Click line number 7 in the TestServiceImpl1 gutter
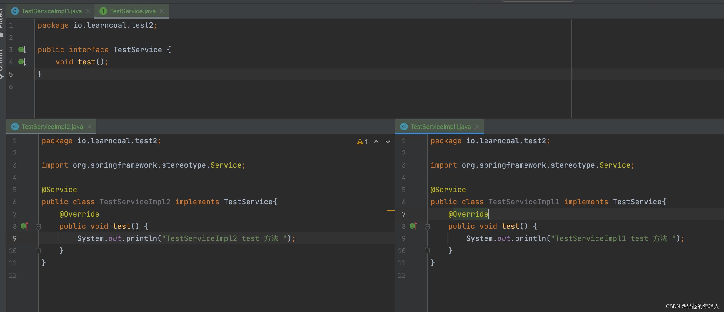 (x=404, y=214)
